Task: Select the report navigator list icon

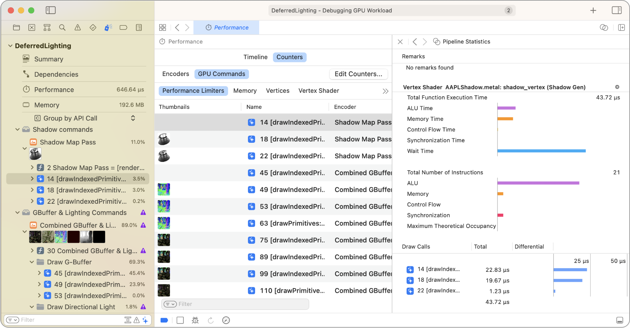Action: 139,27
